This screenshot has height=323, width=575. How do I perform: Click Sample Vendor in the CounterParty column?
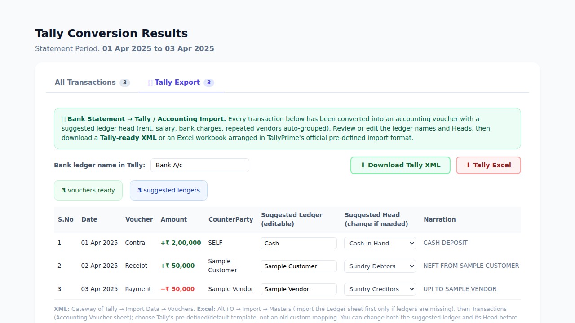pos(230,289)
